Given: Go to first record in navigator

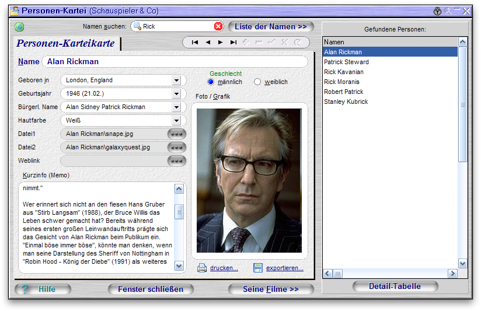Looking at the screenshot, I should click(x=195, y=43).
